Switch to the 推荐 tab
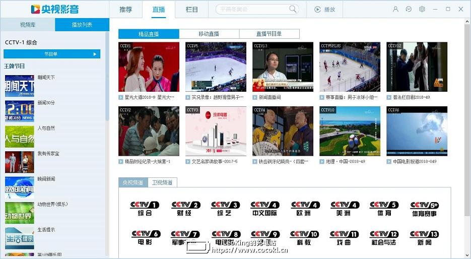This screenshot has width=471, height=259. [125, 9]
